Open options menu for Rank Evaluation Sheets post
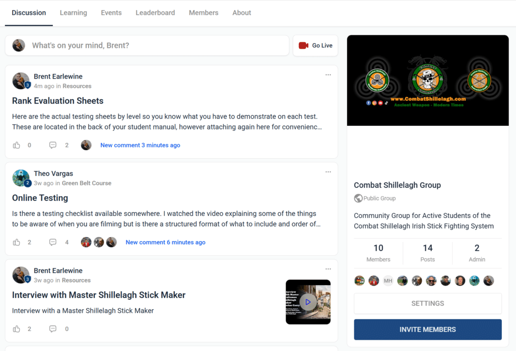The height and width of the screenshot is (351, 516). coord(328,75)
